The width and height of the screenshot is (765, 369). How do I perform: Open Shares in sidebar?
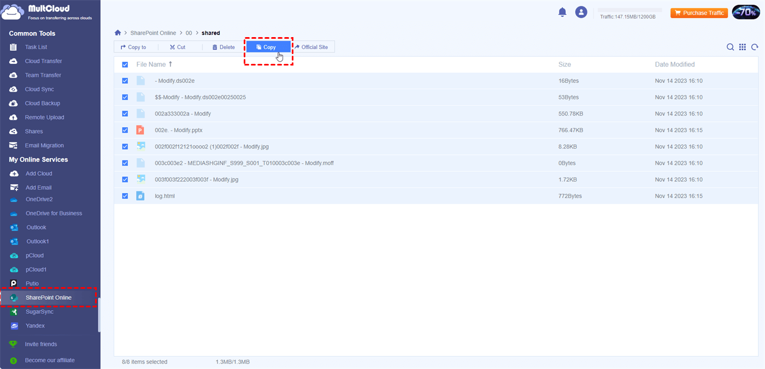[x=34, y=132]
